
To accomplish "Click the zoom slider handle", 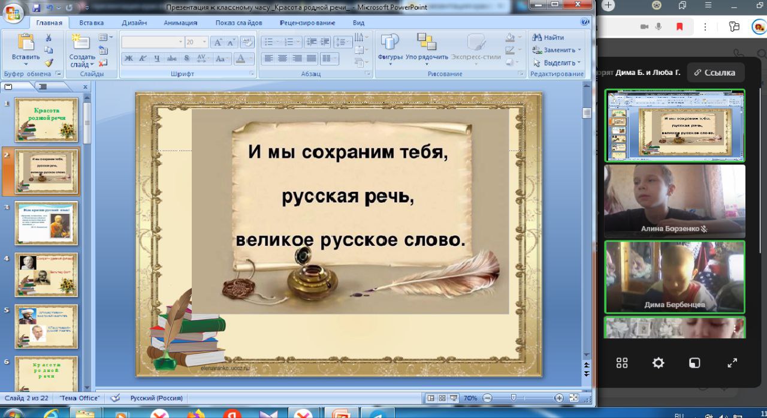I will (513, 398).
